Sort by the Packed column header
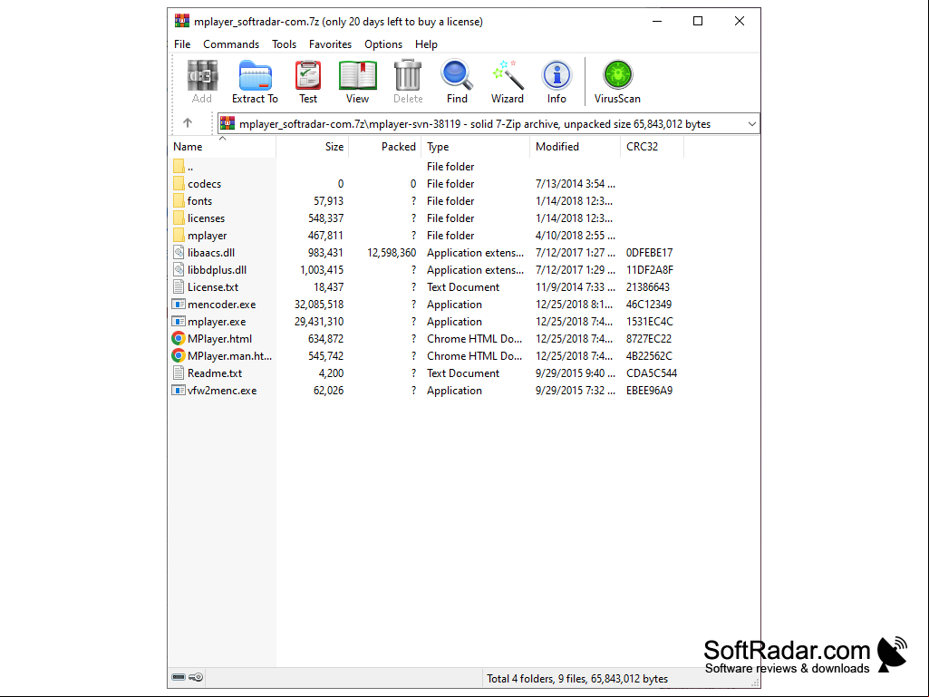The width and height of the screenshot is (929, 697). coord(385,147)
